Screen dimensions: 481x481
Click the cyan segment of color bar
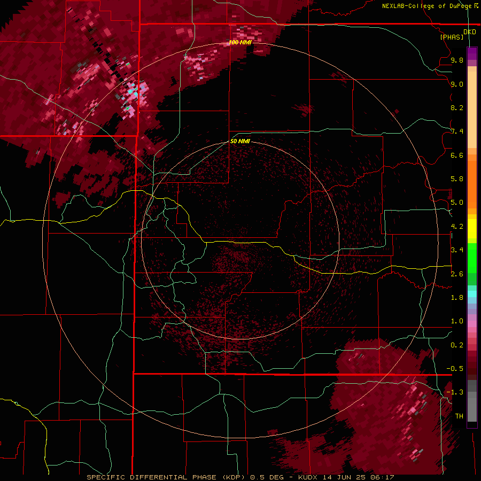tap(472, 294)
